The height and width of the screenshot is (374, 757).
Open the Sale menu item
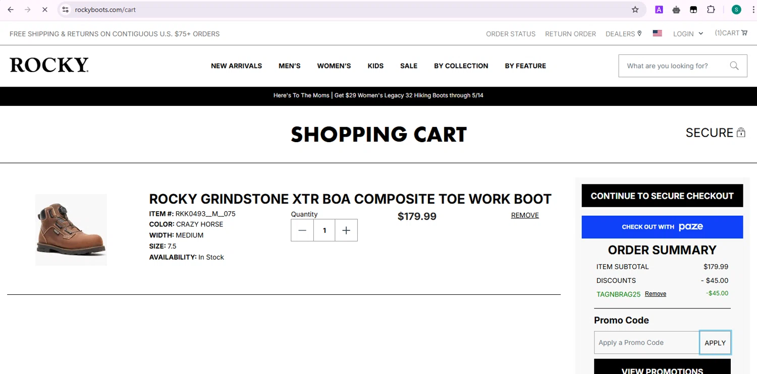[408, 66]
